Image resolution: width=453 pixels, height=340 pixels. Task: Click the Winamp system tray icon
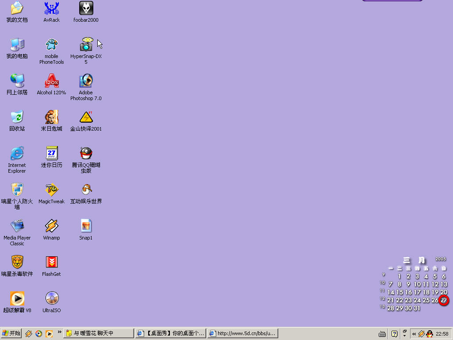(422, 334)
